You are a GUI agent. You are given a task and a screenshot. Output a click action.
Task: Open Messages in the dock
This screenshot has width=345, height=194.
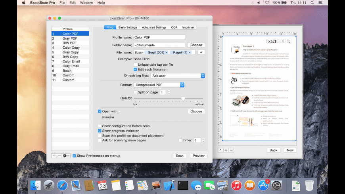click(196, 185)
